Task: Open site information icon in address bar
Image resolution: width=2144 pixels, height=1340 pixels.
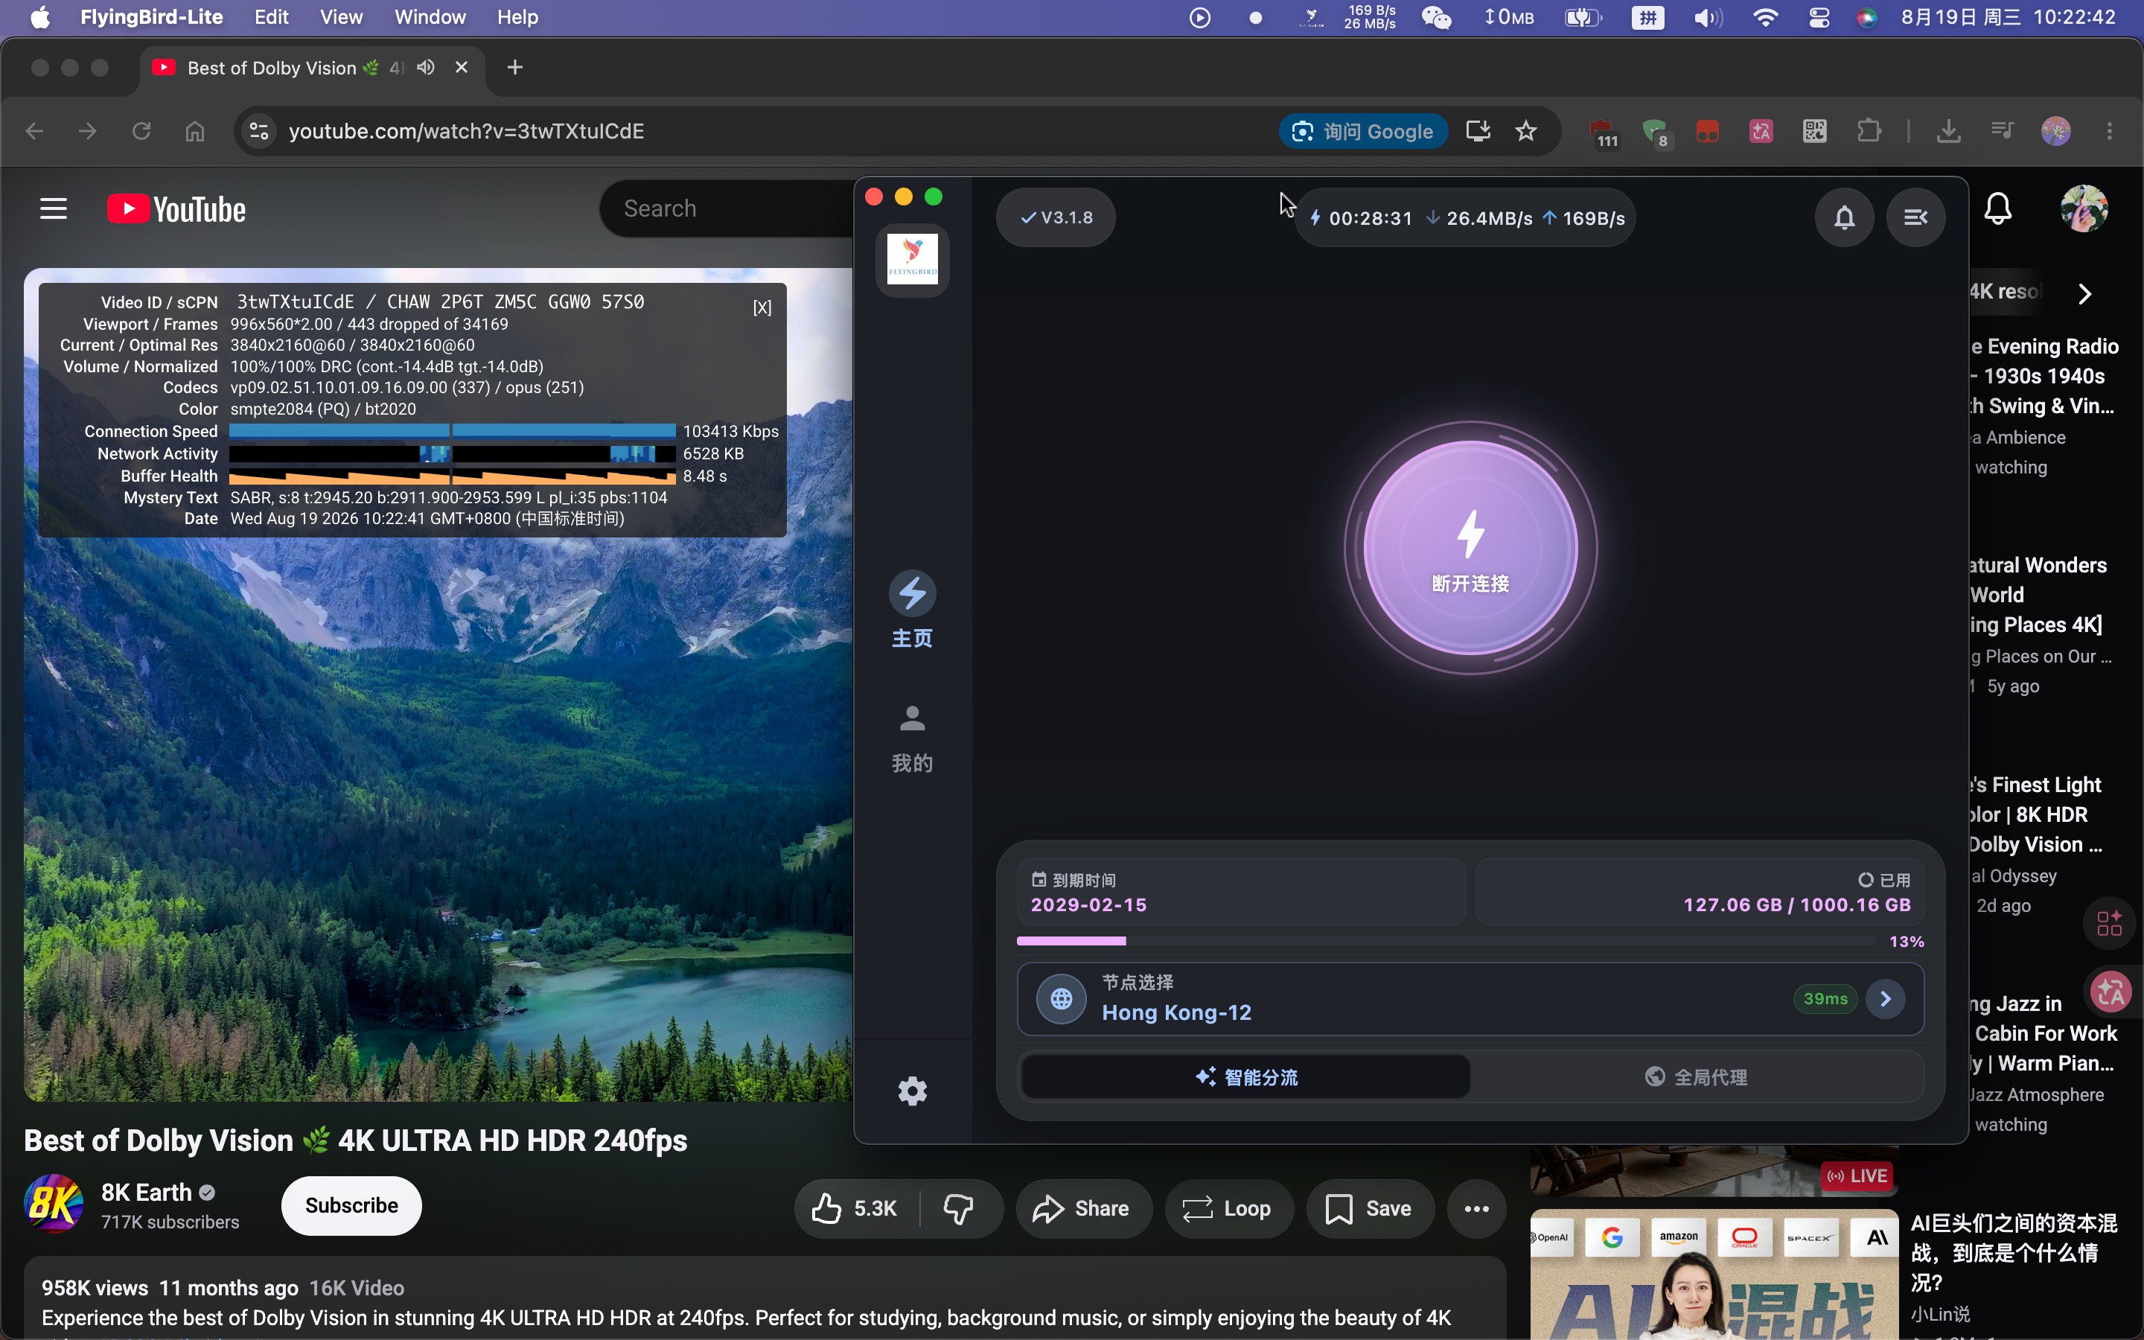Action: click(x=260, y=131)
